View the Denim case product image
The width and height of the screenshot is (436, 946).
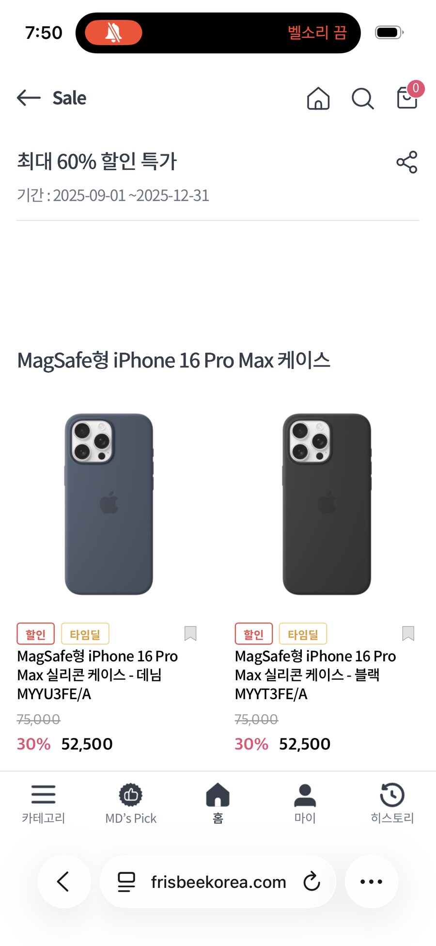click(x=109, y=504)
